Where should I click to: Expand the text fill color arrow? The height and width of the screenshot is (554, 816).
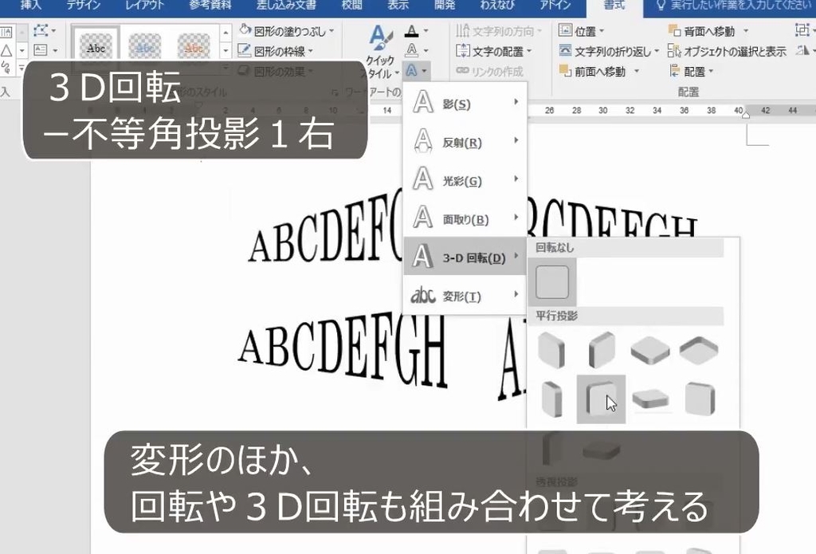click(426, 31)
